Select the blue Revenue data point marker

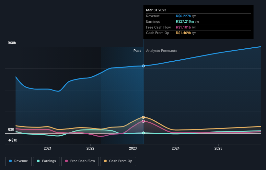(x=143, y=66)
